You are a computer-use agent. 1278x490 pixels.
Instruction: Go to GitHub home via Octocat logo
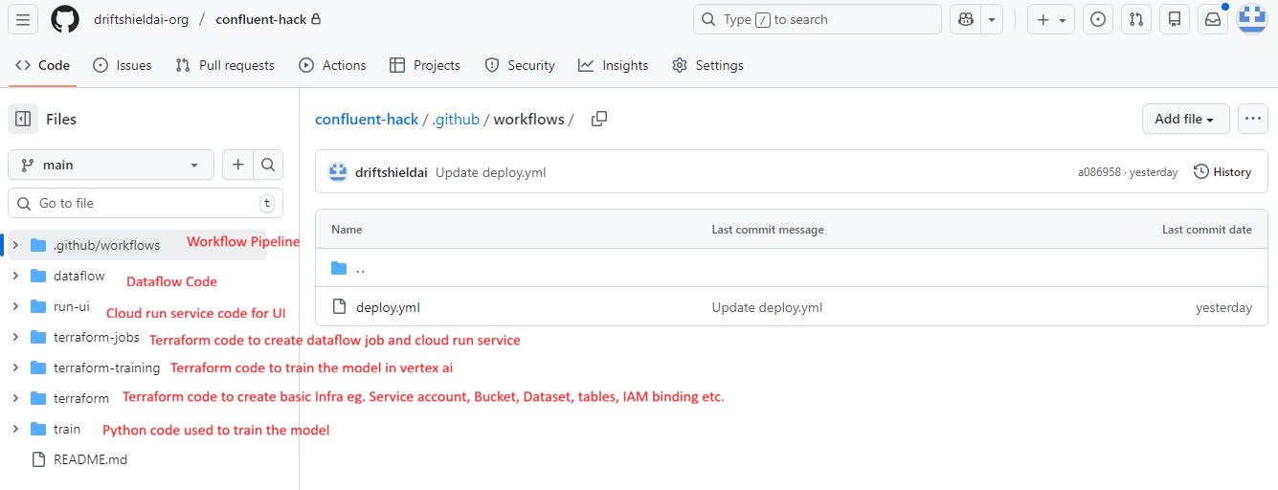click(x=65, y=19)
